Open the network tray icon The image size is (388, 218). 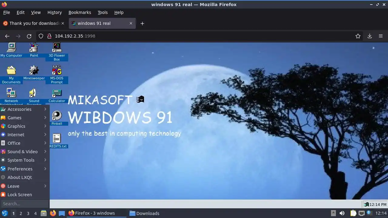click(361, 213)
